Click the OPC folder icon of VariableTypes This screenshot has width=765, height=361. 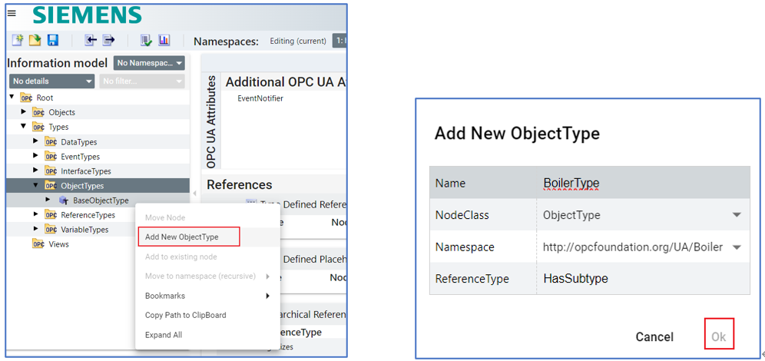click(x=51, y=230)
